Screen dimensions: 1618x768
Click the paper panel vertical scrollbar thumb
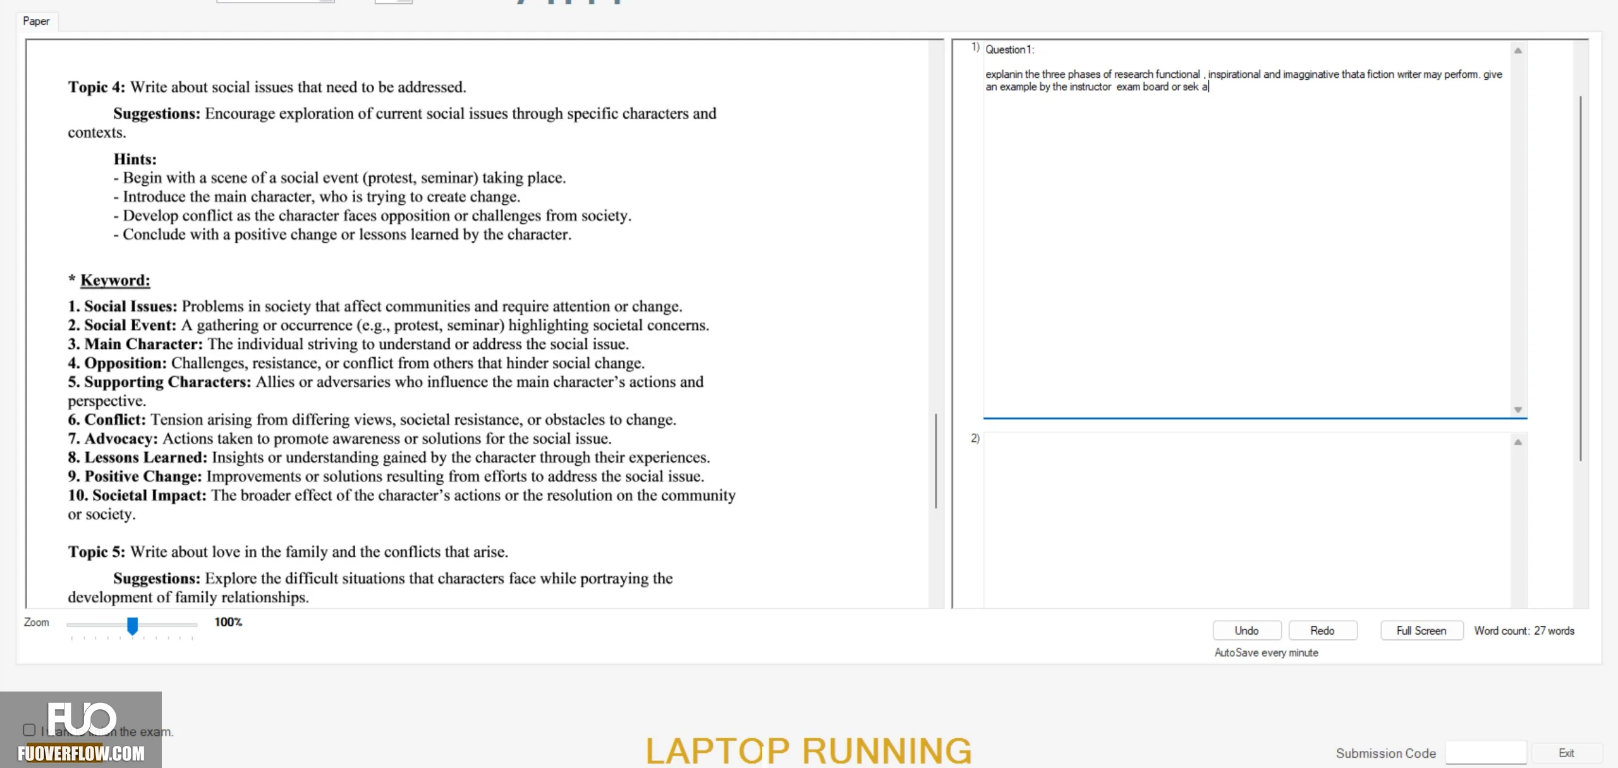[935, 460]
